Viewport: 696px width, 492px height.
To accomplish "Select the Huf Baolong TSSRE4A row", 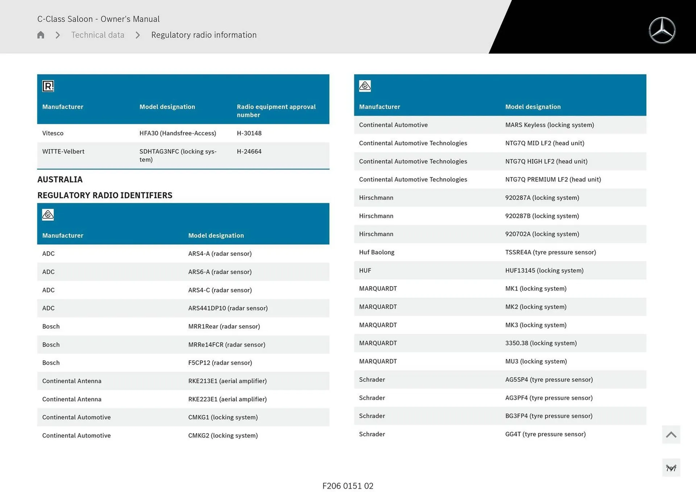I will tap(500, 252).
